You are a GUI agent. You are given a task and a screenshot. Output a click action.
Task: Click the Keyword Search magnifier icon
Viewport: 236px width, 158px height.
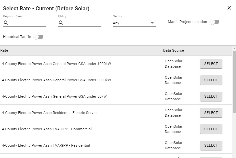(x=6, y=23)
